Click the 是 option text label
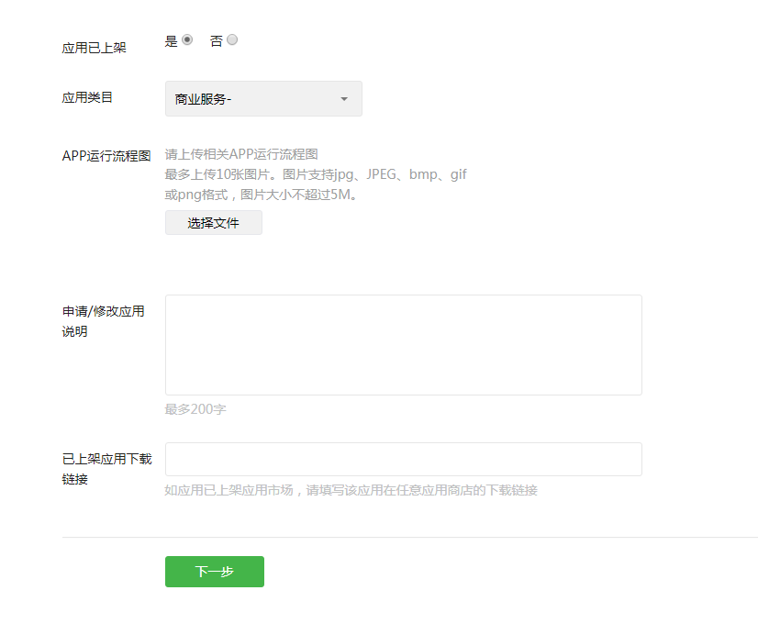 click(171, 41)
